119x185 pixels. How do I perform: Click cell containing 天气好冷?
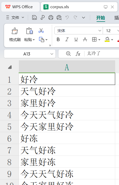(67, 91)
